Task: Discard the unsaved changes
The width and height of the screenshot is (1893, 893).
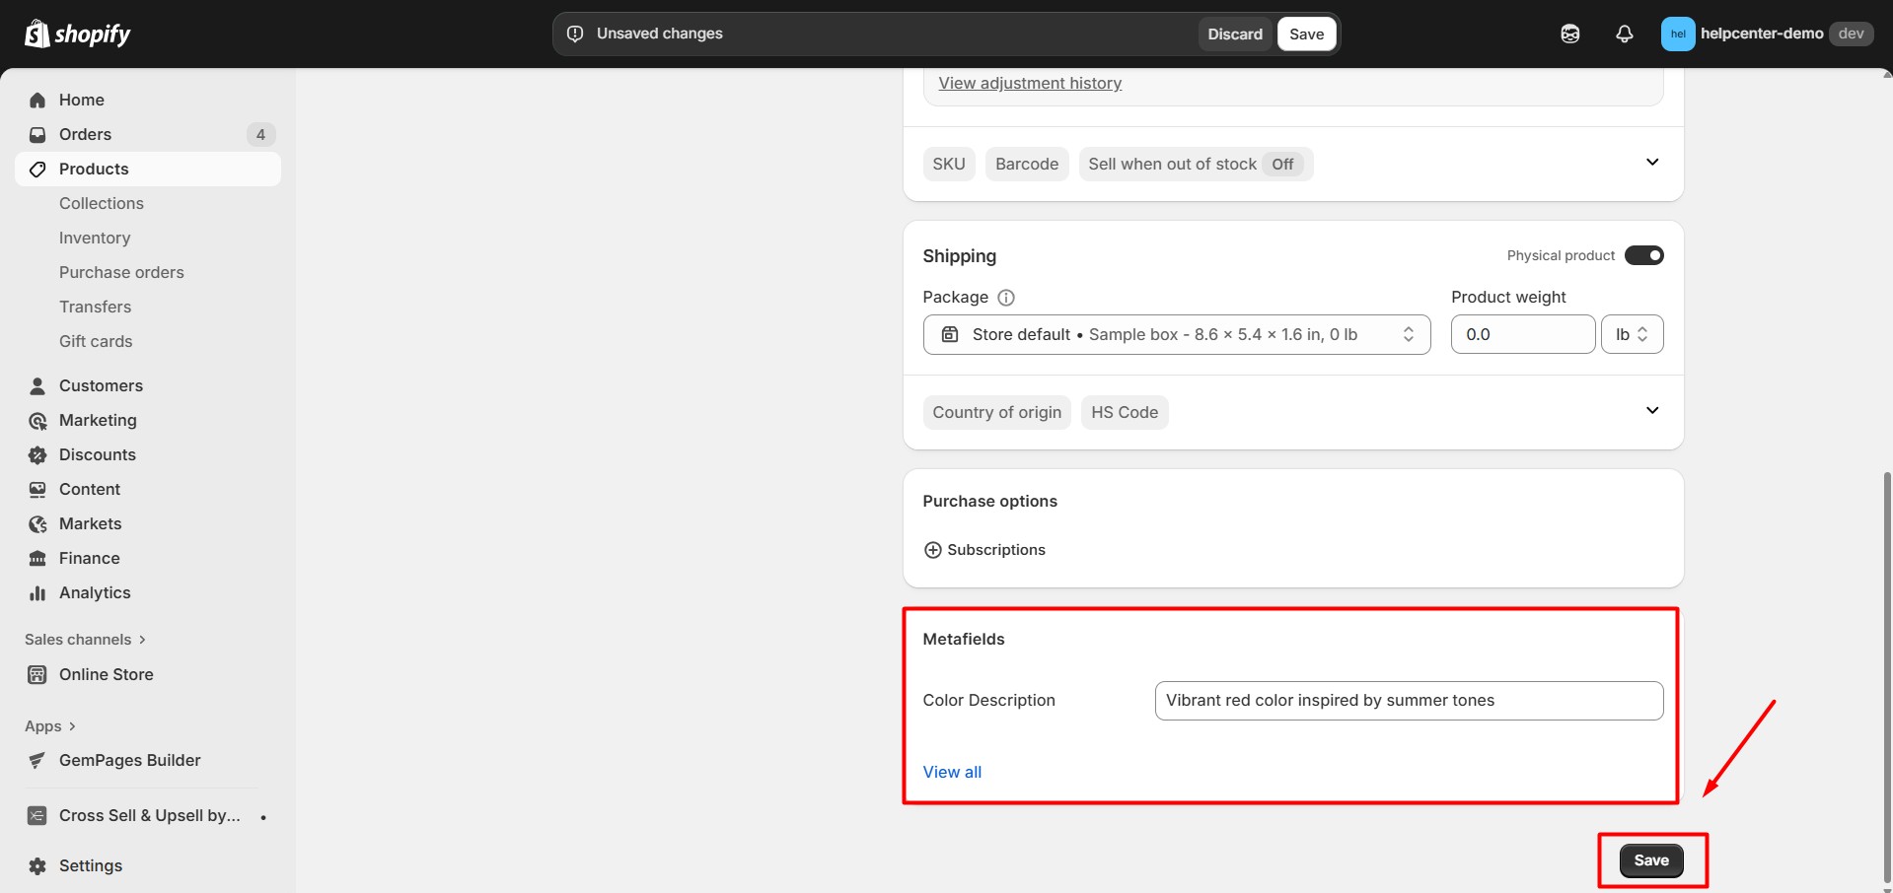Action: (1234, 34)
